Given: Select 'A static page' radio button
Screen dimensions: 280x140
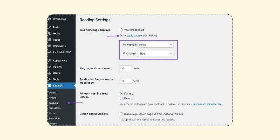Looking at the screenshot, I should pyautogui.click(x=121, y=36).
